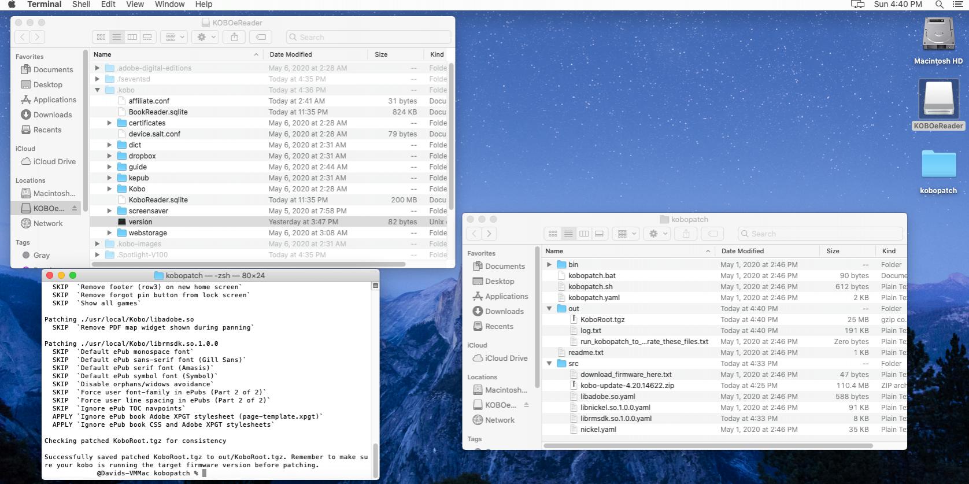Go forward in KOBOeReader Finder window
The width and height of the screenshot is (969, 484).
37,37
